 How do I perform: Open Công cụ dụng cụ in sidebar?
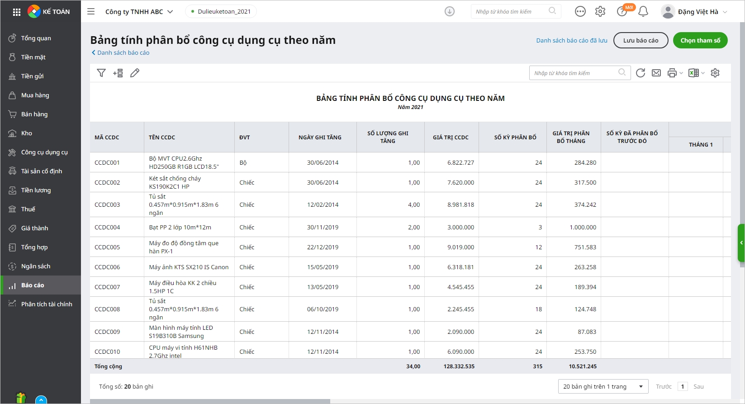click(44, 152)
